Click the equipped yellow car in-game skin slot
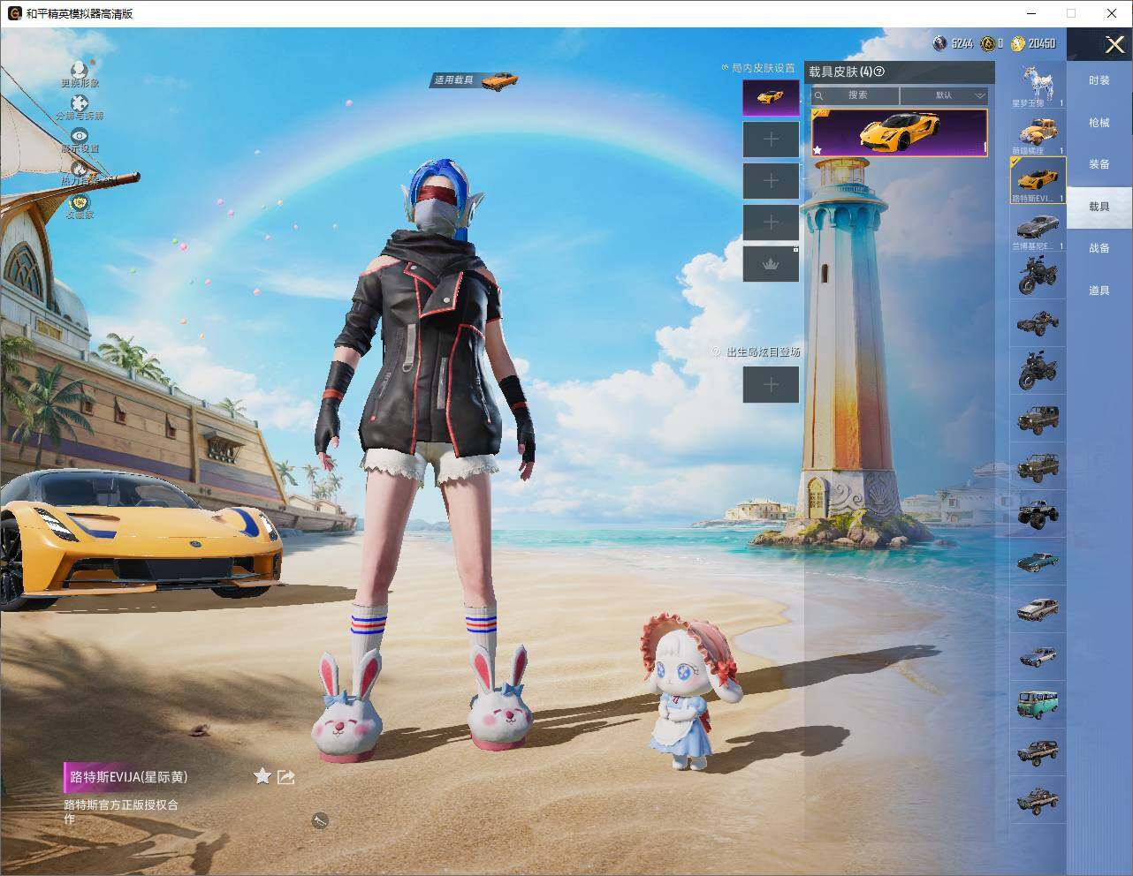The height and width of the screenshot is (876, 1133). [x=771, y=97]
